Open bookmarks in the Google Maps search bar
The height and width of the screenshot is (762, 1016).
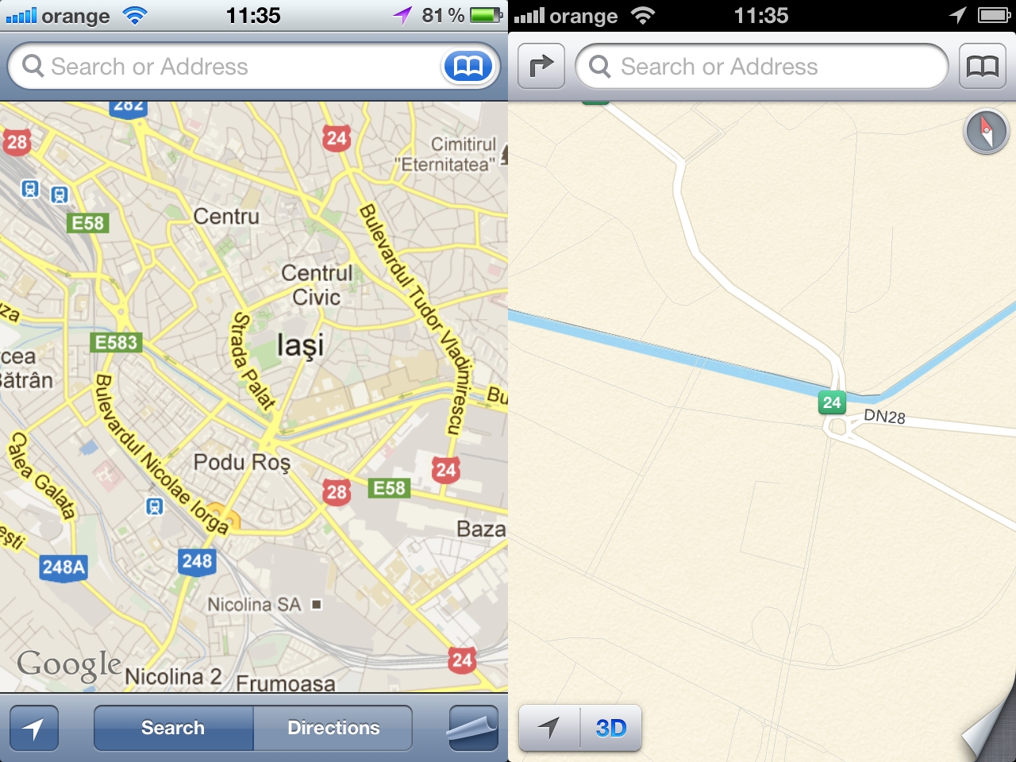pos(468,67)
